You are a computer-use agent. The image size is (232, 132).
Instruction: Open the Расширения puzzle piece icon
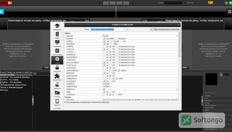pos(57,77)
